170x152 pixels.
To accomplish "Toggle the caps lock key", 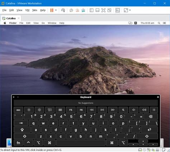I will 22,130.
